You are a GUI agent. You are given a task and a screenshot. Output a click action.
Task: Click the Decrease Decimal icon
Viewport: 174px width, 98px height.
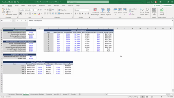pyautogui.click(x=88, y=14)
